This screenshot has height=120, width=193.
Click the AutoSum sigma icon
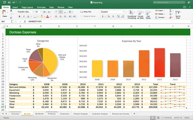(170, 11)
